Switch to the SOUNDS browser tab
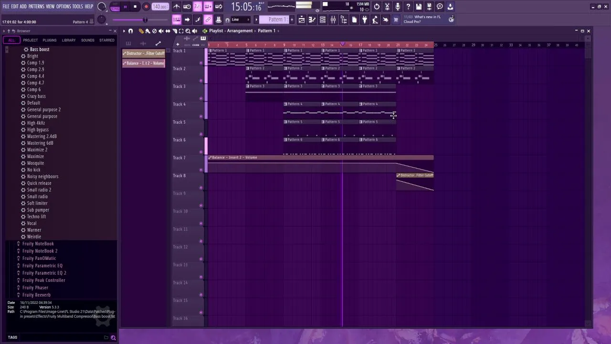 (88, 40)
